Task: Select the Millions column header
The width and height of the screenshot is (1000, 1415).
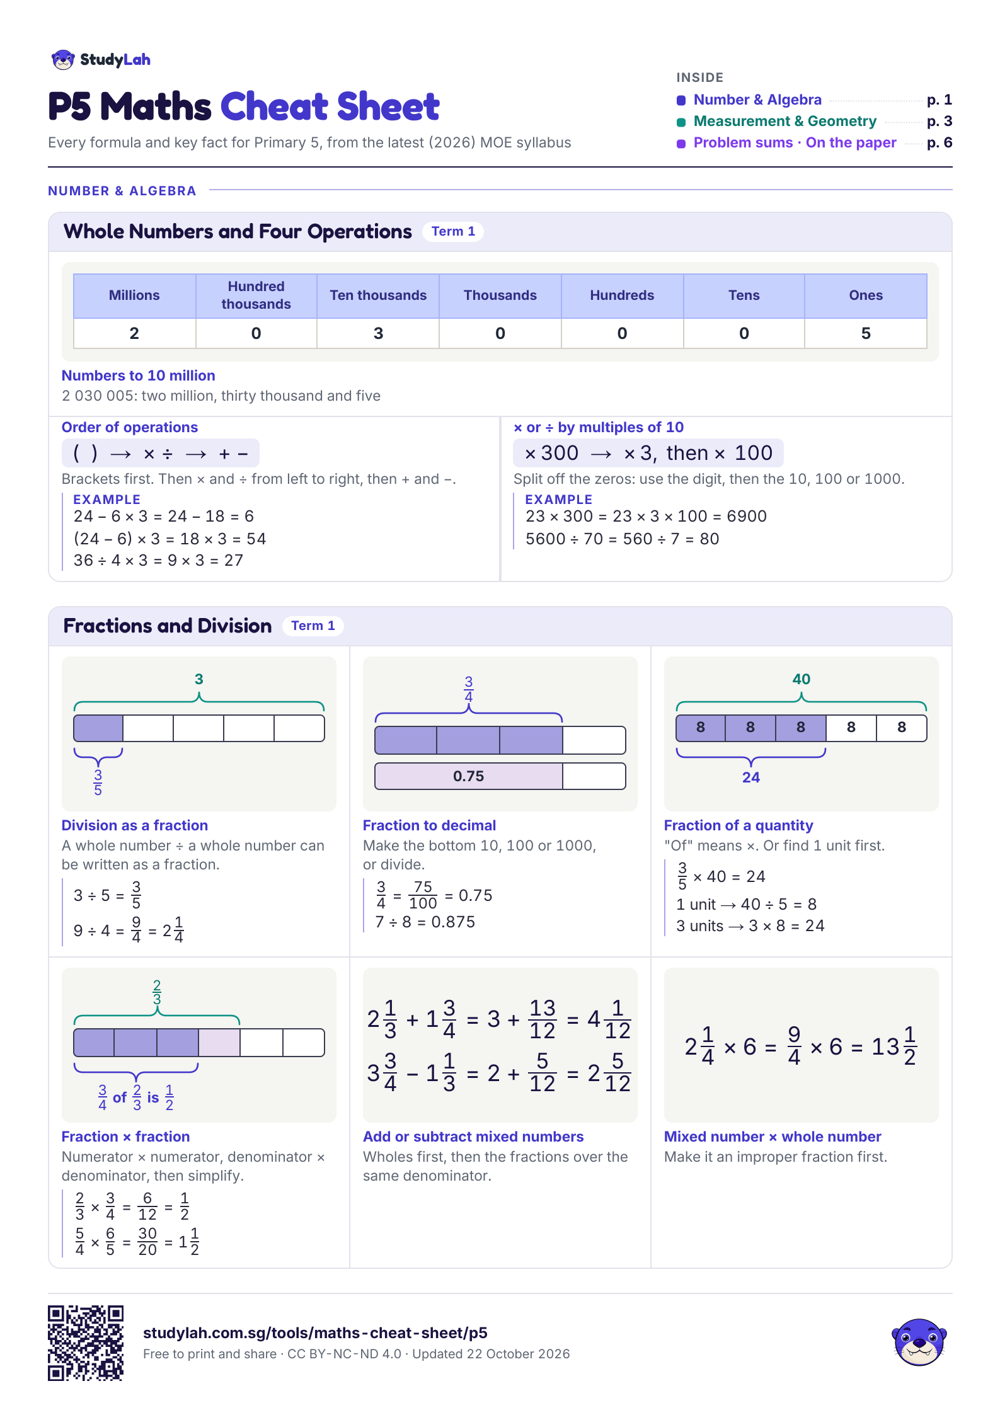Action: tap(134, 295)
